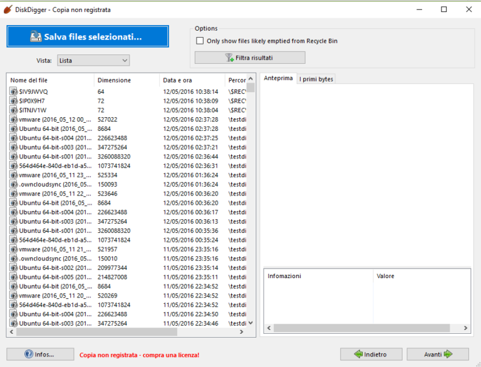The width and height of the screenshot is (481, 367).
Task: Sort by the Nome del file column header
Action: [51, 80]
